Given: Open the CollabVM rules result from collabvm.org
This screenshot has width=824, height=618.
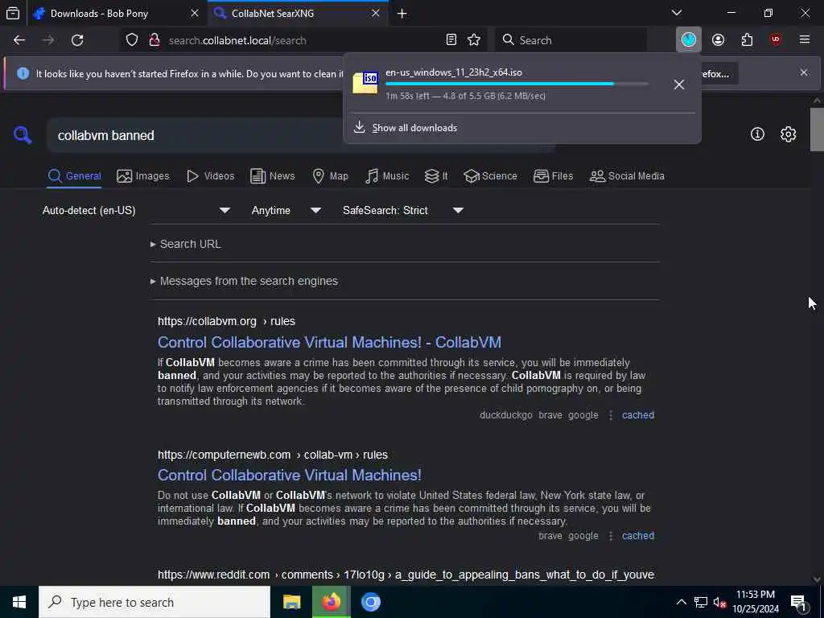Looking at the screenshot, I should tap(329, 342).
